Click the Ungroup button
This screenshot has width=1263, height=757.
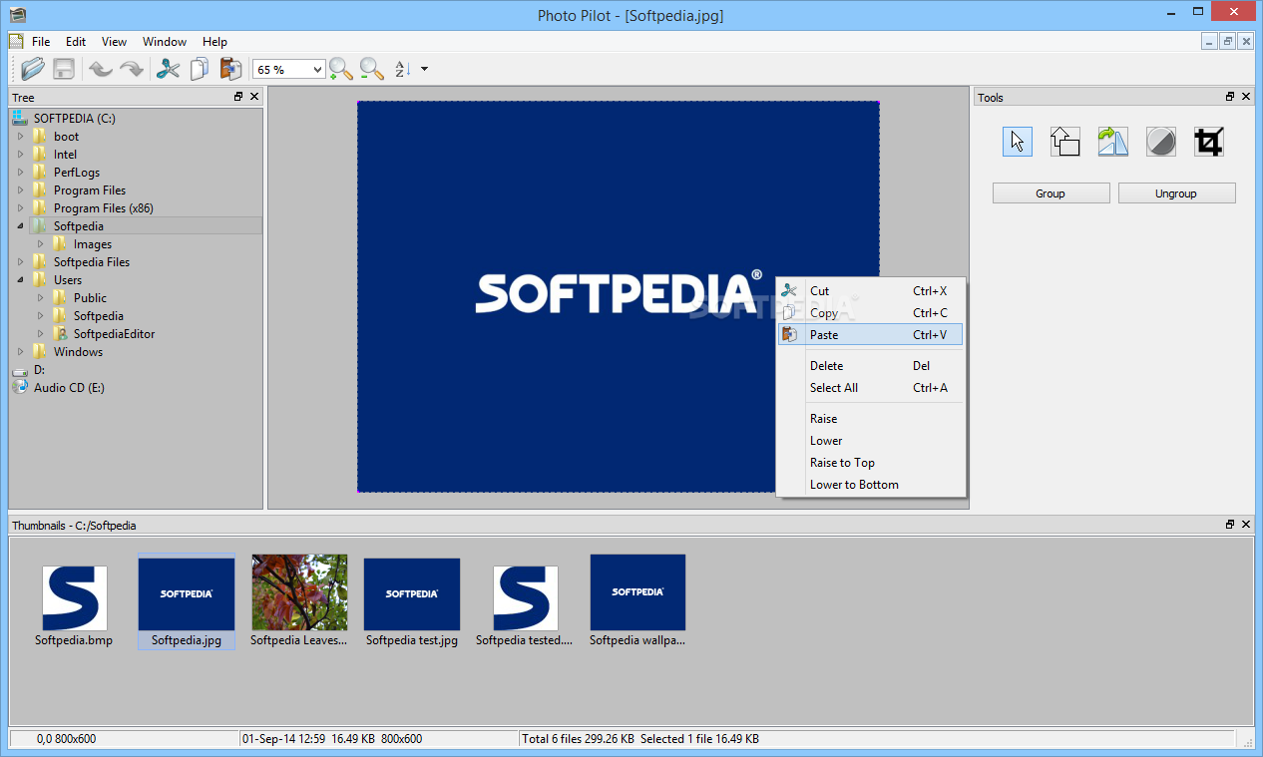pos(1176,193)
